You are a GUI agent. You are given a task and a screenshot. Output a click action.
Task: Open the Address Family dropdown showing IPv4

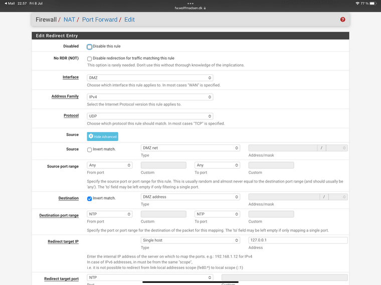click(x=150, y=97)
